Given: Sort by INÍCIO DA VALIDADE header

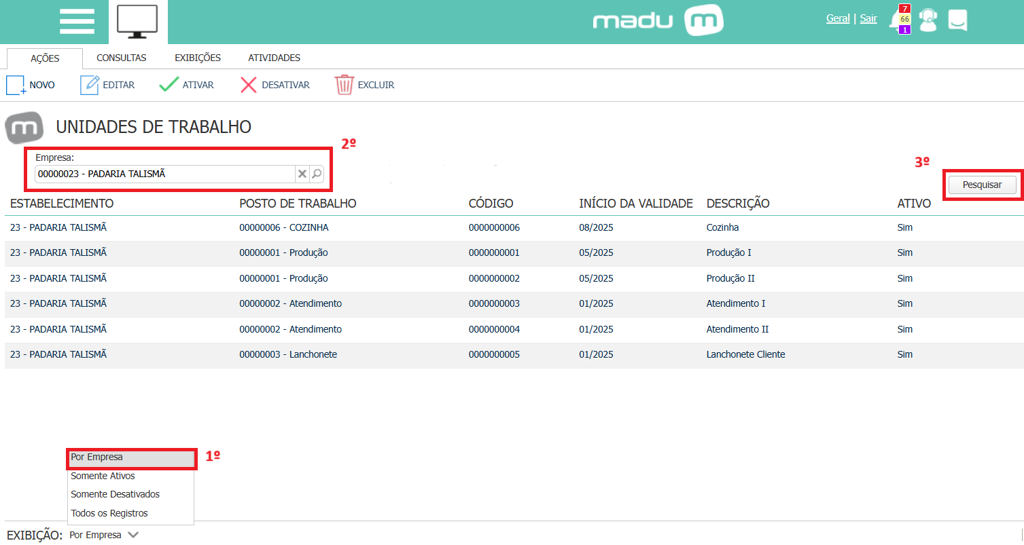Looking at the screenshot, I should (636, 204).
